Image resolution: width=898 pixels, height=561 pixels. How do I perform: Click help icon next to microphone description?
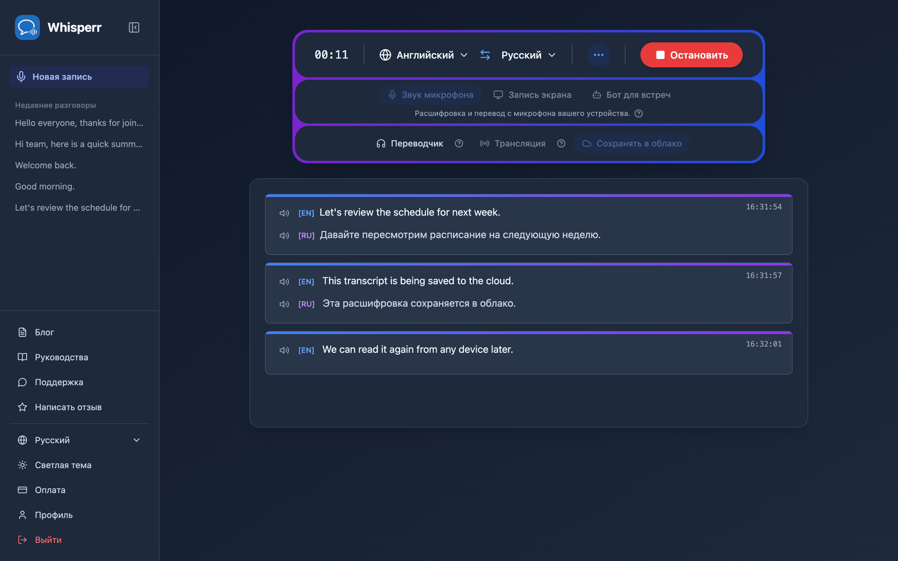tap(638, 113)
